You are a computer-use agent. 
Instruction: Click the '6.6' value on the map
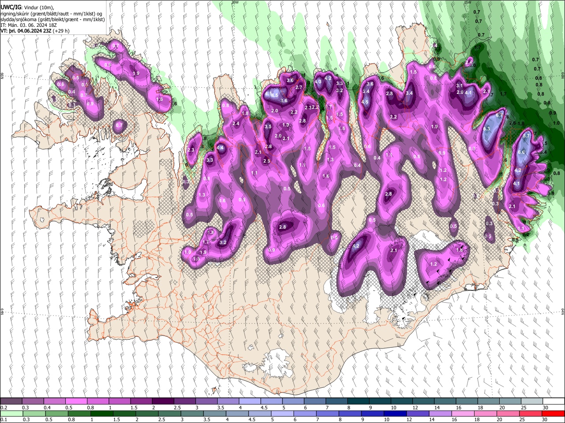521,152
